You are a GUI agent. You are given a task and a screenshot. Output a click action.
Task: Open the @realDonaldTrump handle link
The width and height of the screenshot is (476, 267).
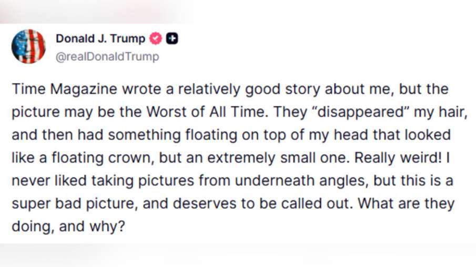point(107,56)
